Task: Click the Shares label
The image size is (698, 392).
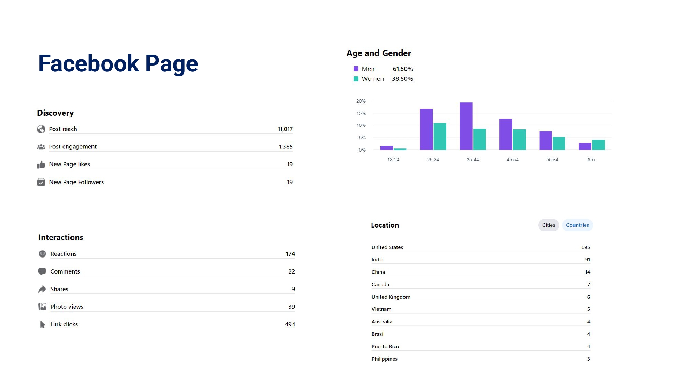Action: coord(59,289)
